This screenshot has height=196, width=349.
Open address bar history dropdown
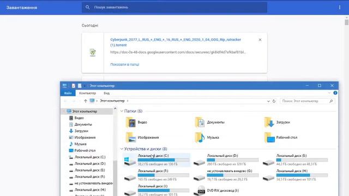coord(268,101)
